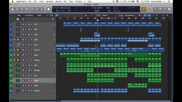Screen dimensions: 182x102
Task: Open the Inspector info icon
Action: click(x=17, y=9)
